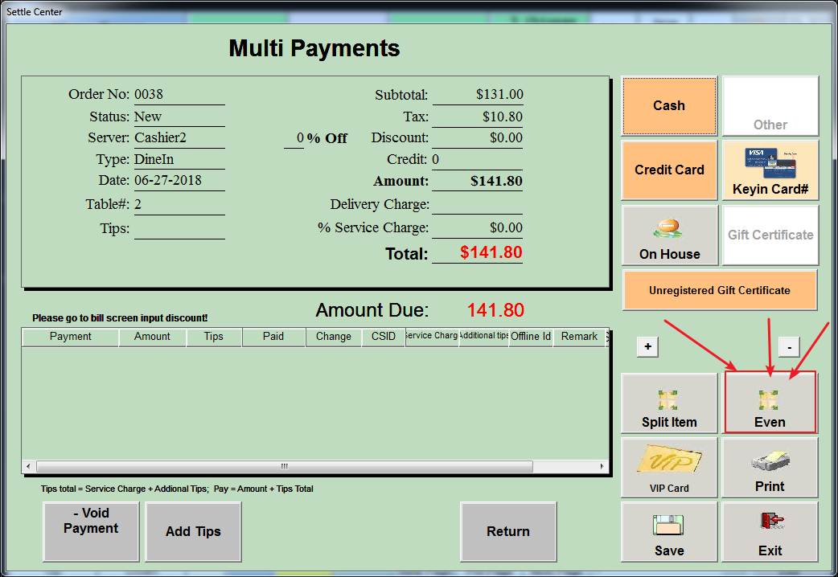Viewport: 838px width, 577px height.
Task: Click Unregistered Gift Certificate button
Action: [x=719, y=290]
